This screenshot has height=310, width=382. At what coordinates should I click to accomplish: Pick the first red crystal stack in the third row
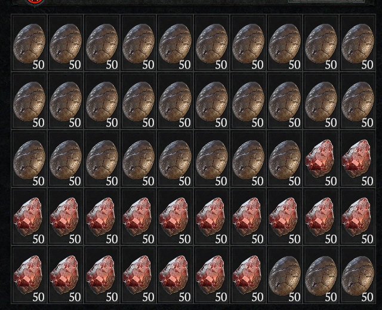pos(321,159)
